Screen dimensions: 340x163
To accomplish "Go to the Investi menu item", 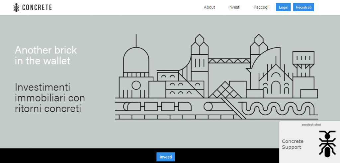I will (234, 7).
